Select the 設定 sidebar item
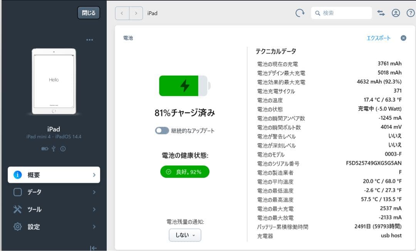The width and height of the screenshot is (416, 251). coord(54,227)
